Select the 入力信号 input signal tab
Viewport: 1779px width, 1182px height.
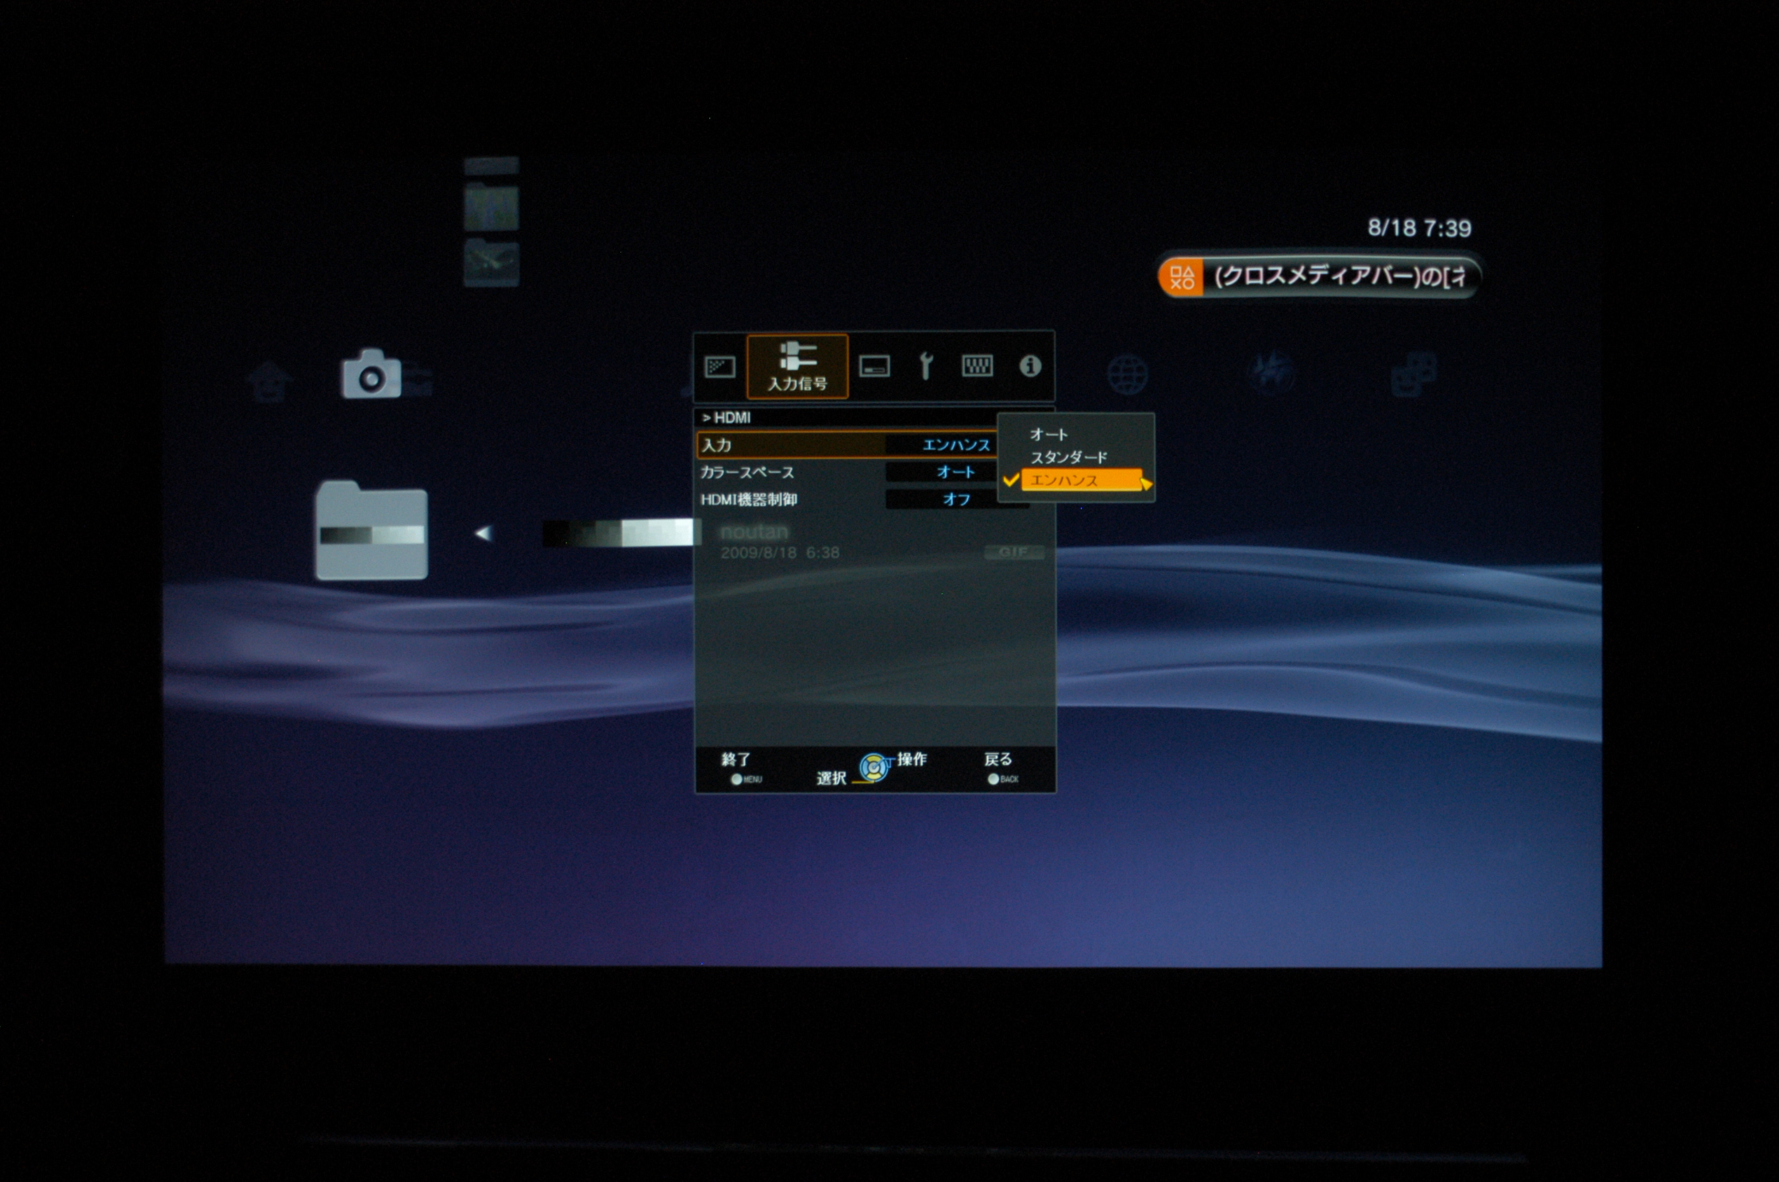(x=797, y=366)
